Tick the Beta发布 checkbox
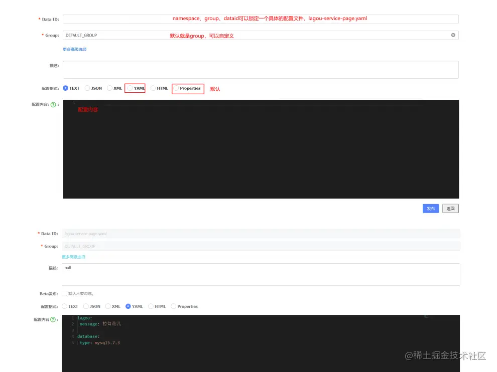497x372 pixels. click(x=65, y=293)
